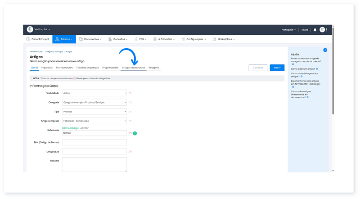
Task: Click the Painel Principal clock icon
Action: (28, 39)
